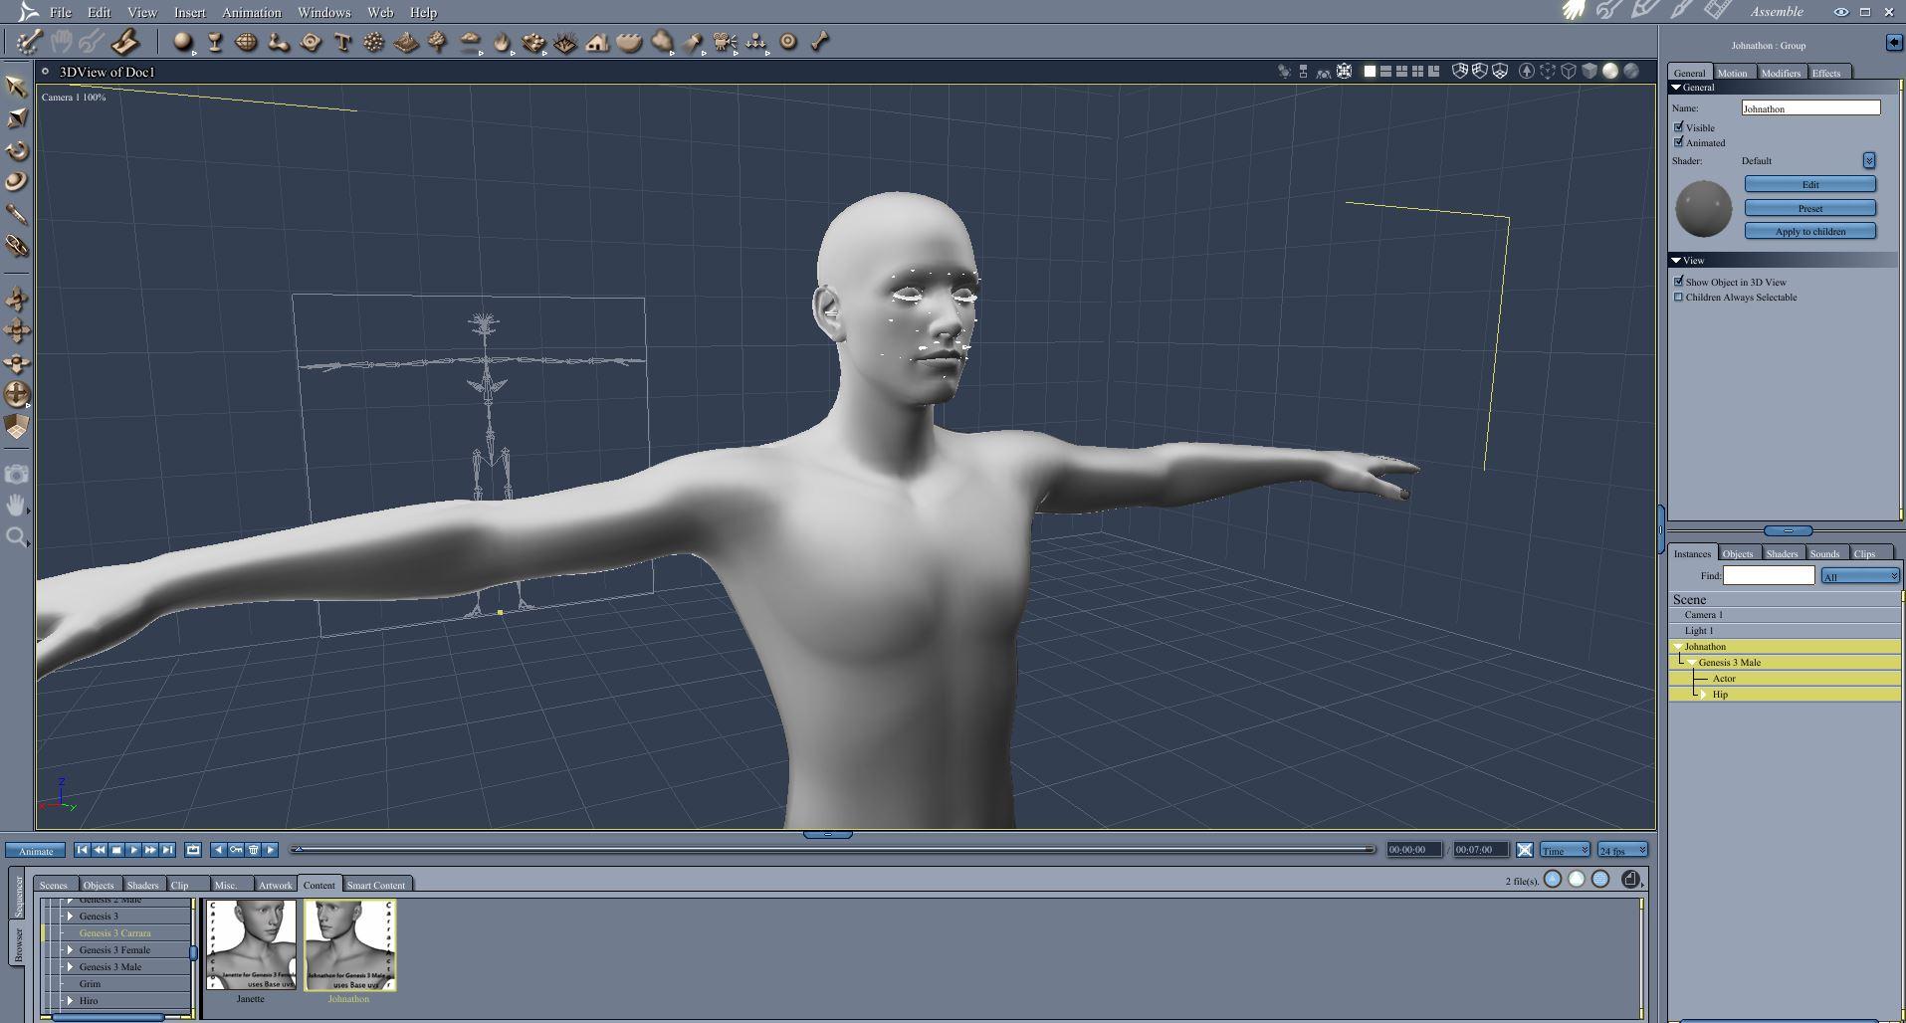Expand the Genesis 3 Female folder
Image resolution: width=1906 pixels, height=1023 pixels.
click(x=70, y=950)
